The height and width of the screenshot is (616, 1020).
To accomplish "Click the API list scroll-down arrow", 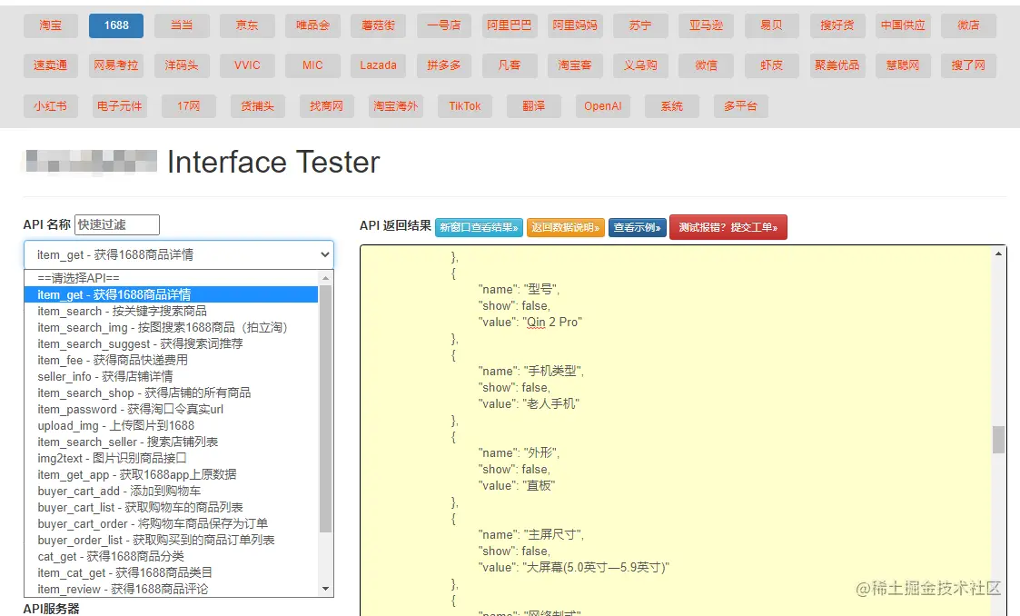I will [326, 590].
